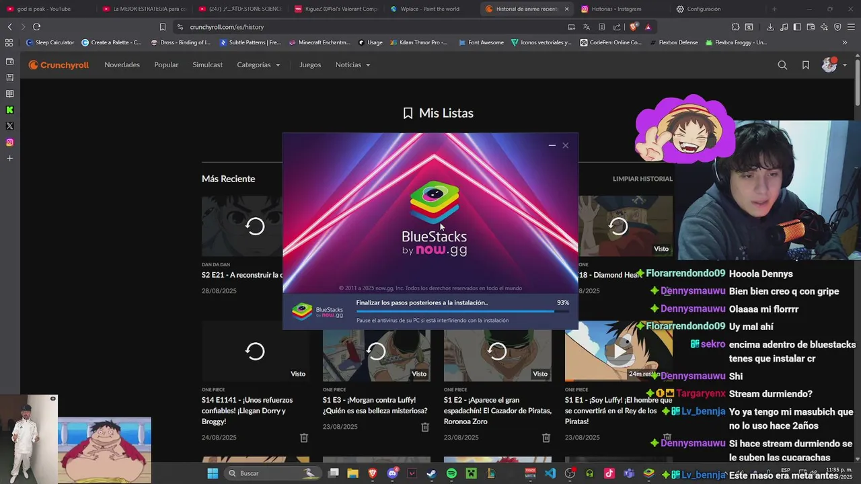
Task: Click LIMPIAR HISTORIAL button
Action: coord(642,179)
